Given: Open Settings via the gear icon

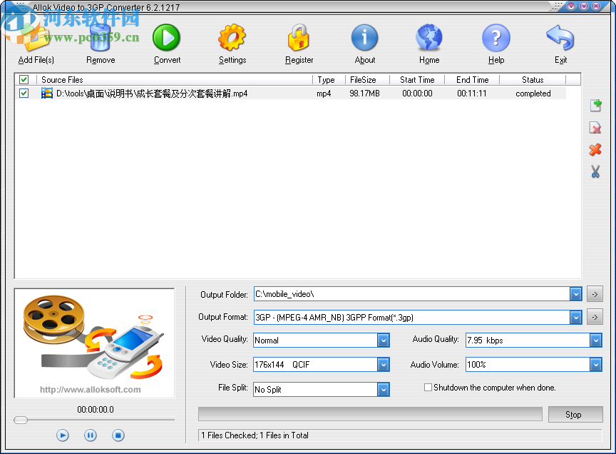Looking at the screenshot, I should tap(232, 37).
